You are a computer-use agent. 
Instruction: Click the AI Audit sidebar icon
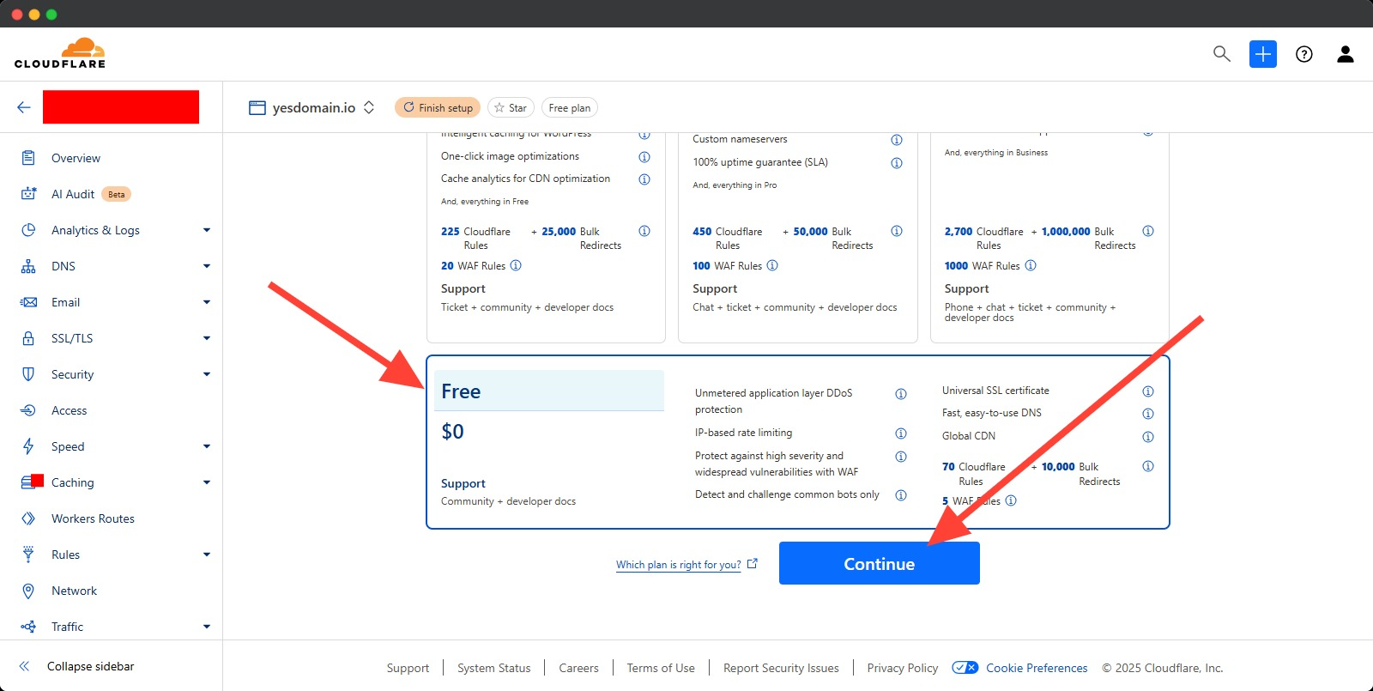click(x=28, y=194)
